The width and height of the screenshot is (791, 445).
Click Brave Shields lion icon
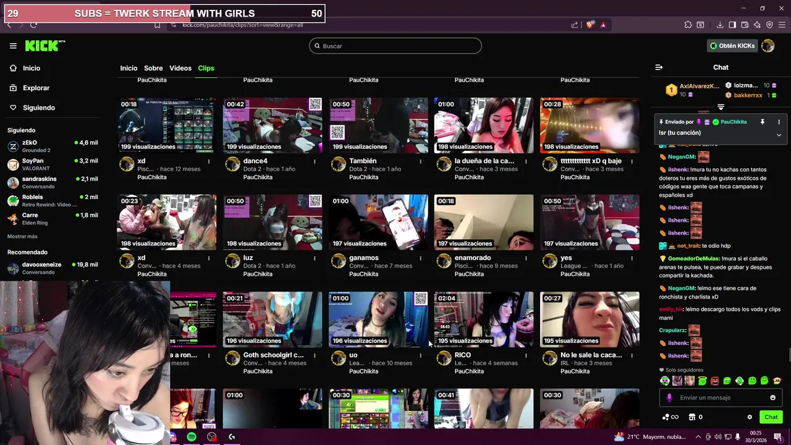coord(590,25)
